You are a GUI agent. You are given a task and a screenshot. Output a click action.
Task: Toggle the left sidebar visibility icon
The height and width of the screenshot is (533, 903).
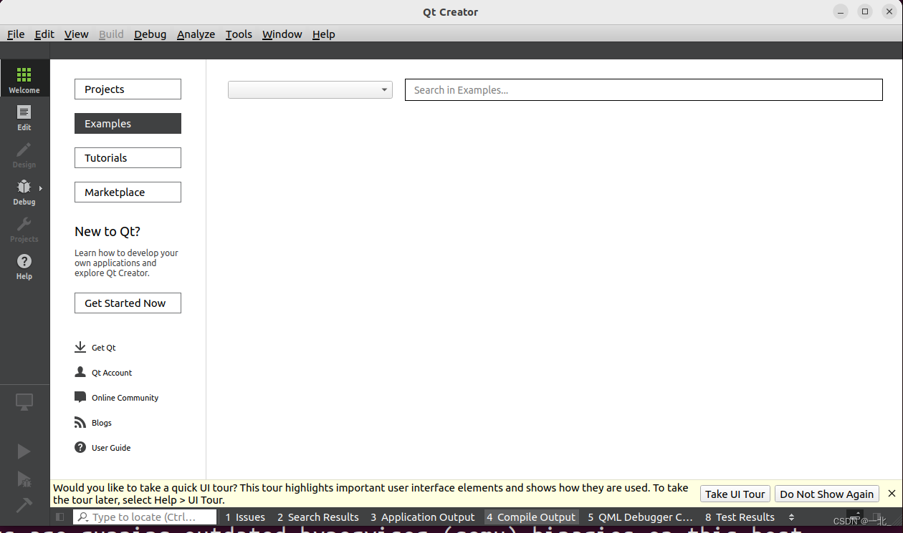click(x=60, y=517)
